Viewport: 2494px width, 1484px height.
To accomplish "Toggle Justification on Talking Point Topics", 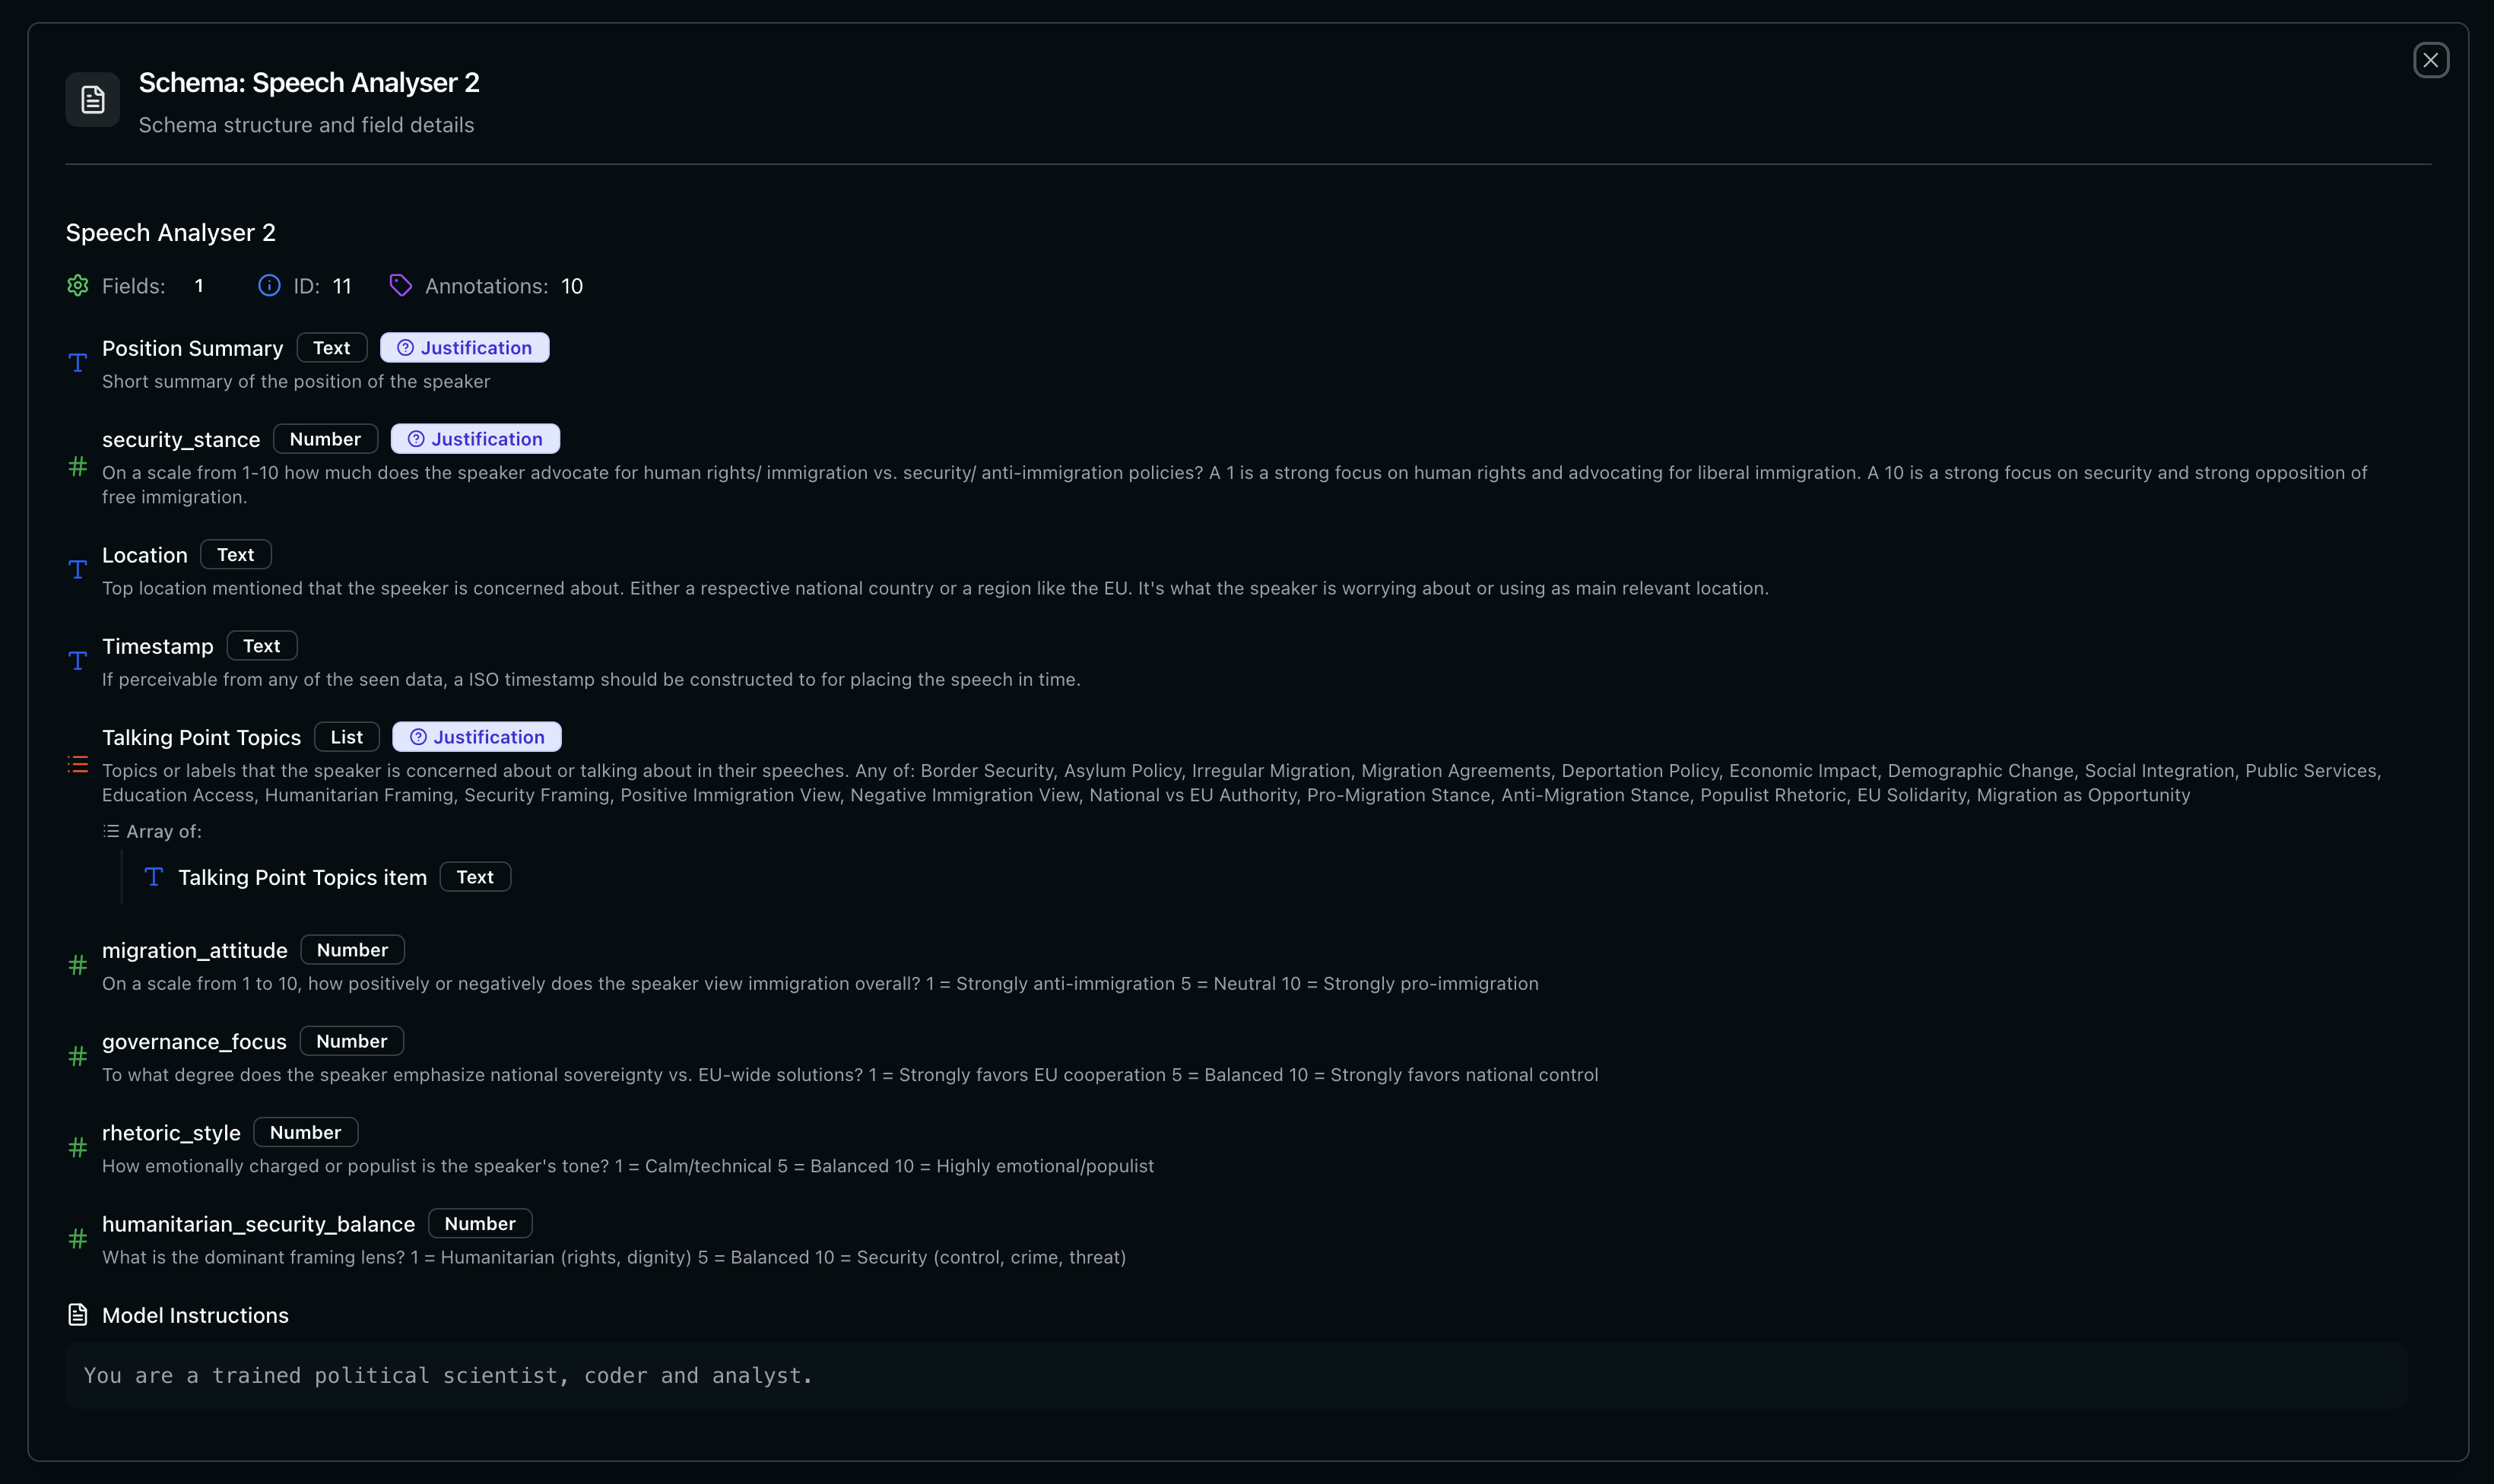I will 476,736.
